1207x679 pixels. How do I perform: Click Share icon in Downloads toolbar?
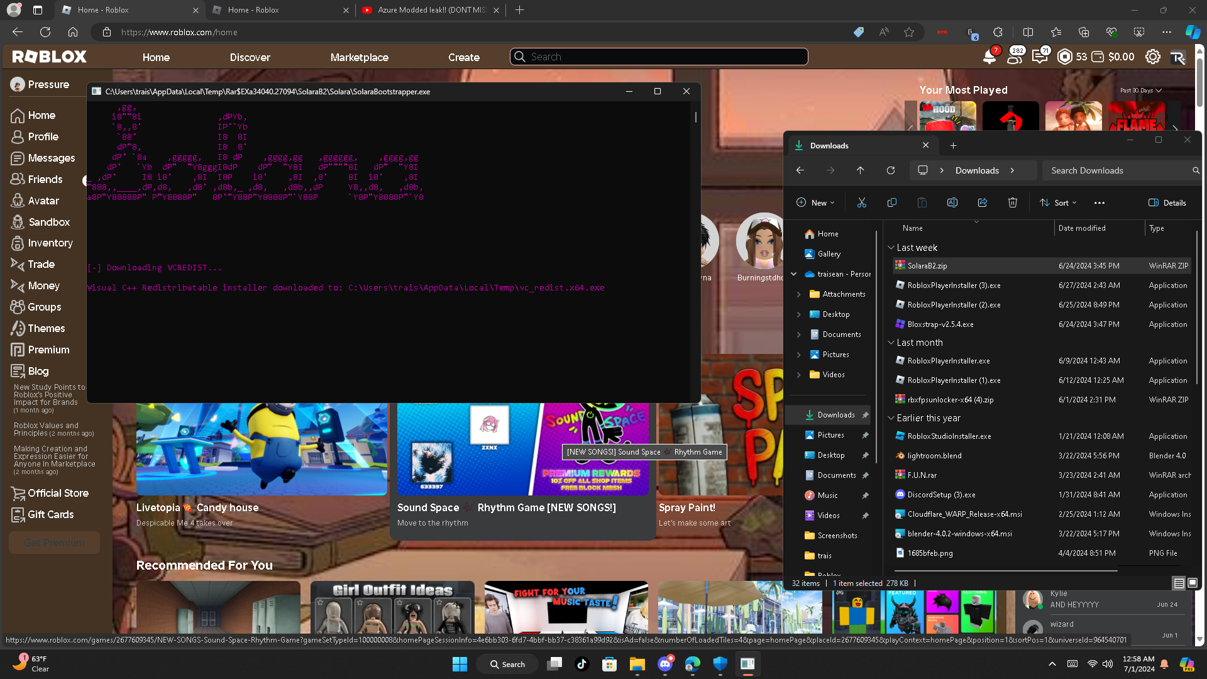[x=982, y=202]
